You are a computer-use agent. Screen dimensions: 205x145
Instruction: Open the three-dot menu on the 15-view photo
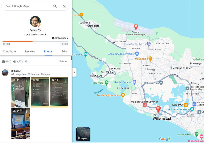(x=27, y=111)
